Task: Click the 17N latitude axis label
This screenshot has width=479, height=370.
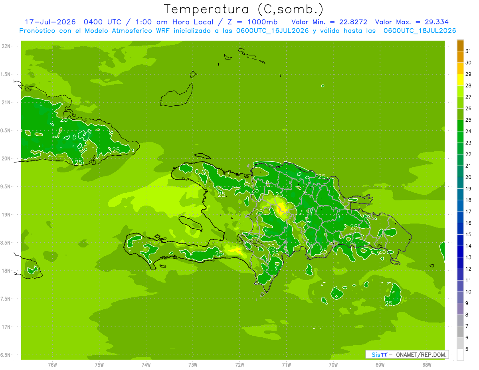Action: [x=6, y=327]
